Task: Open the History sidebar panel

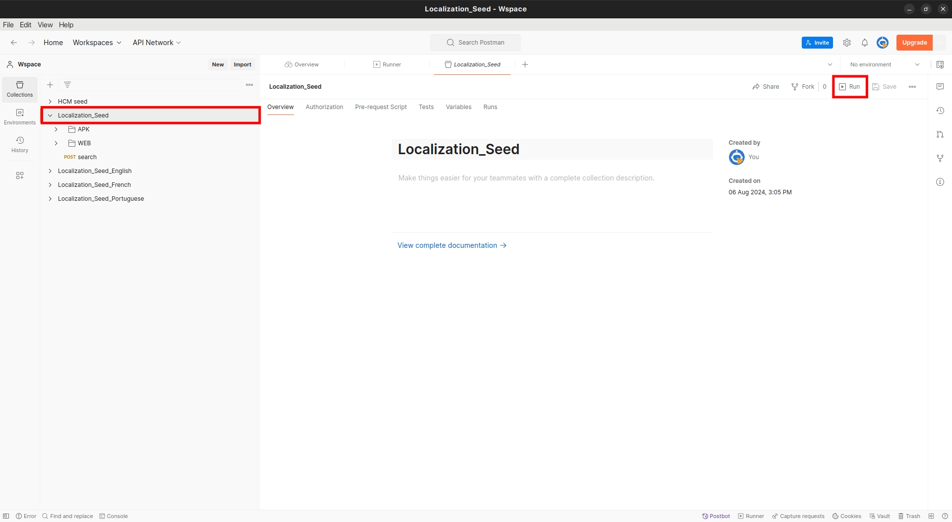Action: [x=20, y=144]
